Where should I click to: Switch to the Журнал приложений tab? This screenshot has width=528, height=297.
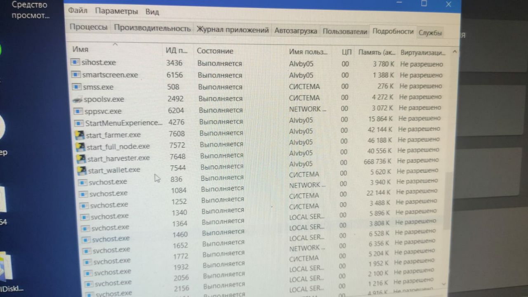pos(233,30)
